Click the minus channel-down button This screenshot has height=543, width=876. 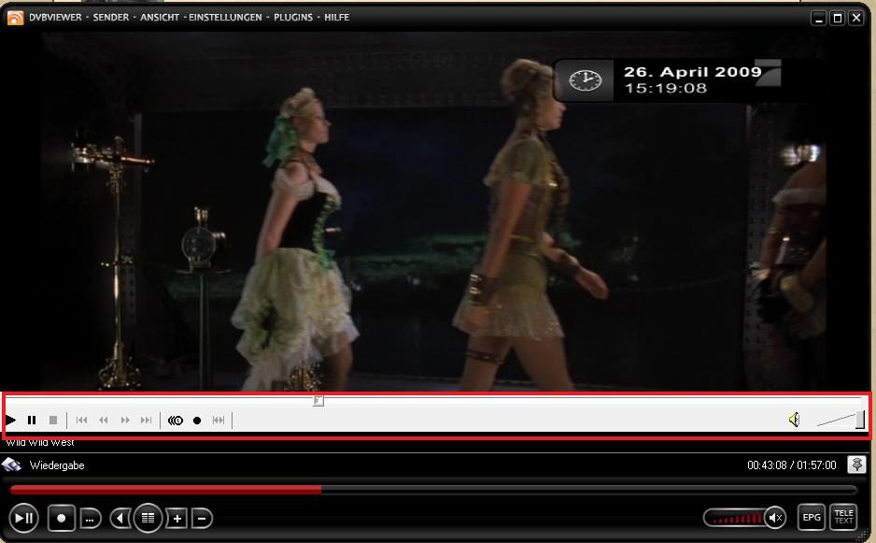point(202,519)
